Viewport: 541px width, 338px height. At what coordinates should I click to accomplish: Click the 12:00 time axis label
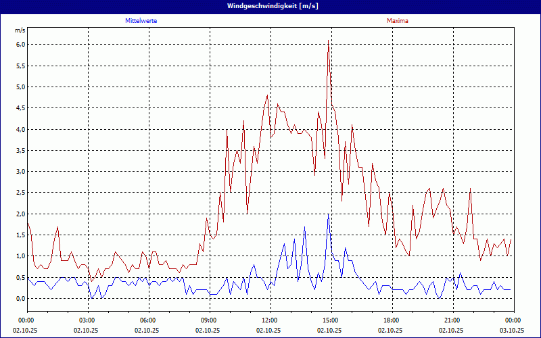(269, 320)
